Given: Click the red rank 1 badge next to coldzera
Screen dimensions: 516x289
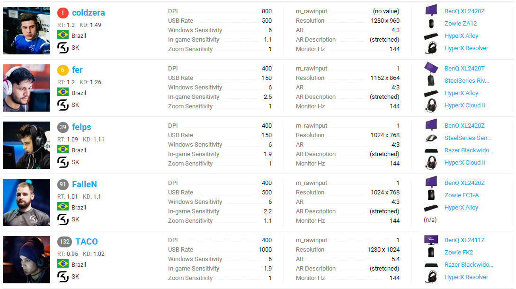Looking at the screenshot, I should pyautogui.click(x=63, y=13).
